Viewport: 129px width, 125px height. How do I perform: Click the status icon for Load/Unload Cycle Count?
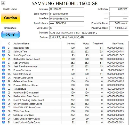(4, 122)
